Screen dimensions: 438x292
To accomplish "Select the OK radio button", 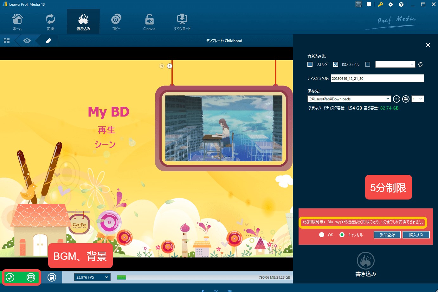I will pyautogui.click(x=322, y=235).
